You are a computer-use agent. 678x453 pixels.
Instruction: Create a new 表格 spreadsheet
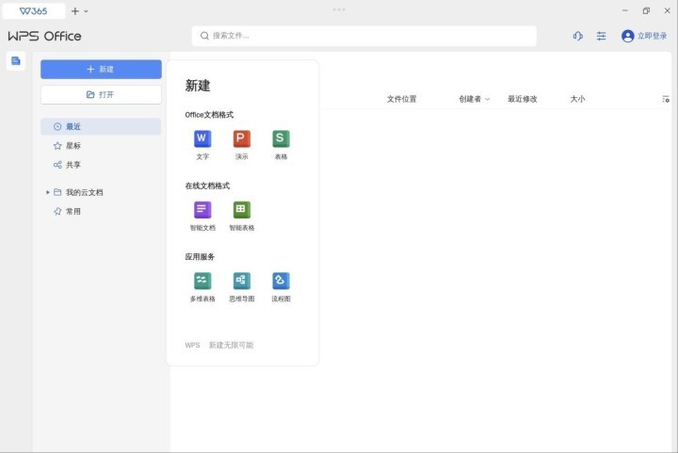(281, 144)
